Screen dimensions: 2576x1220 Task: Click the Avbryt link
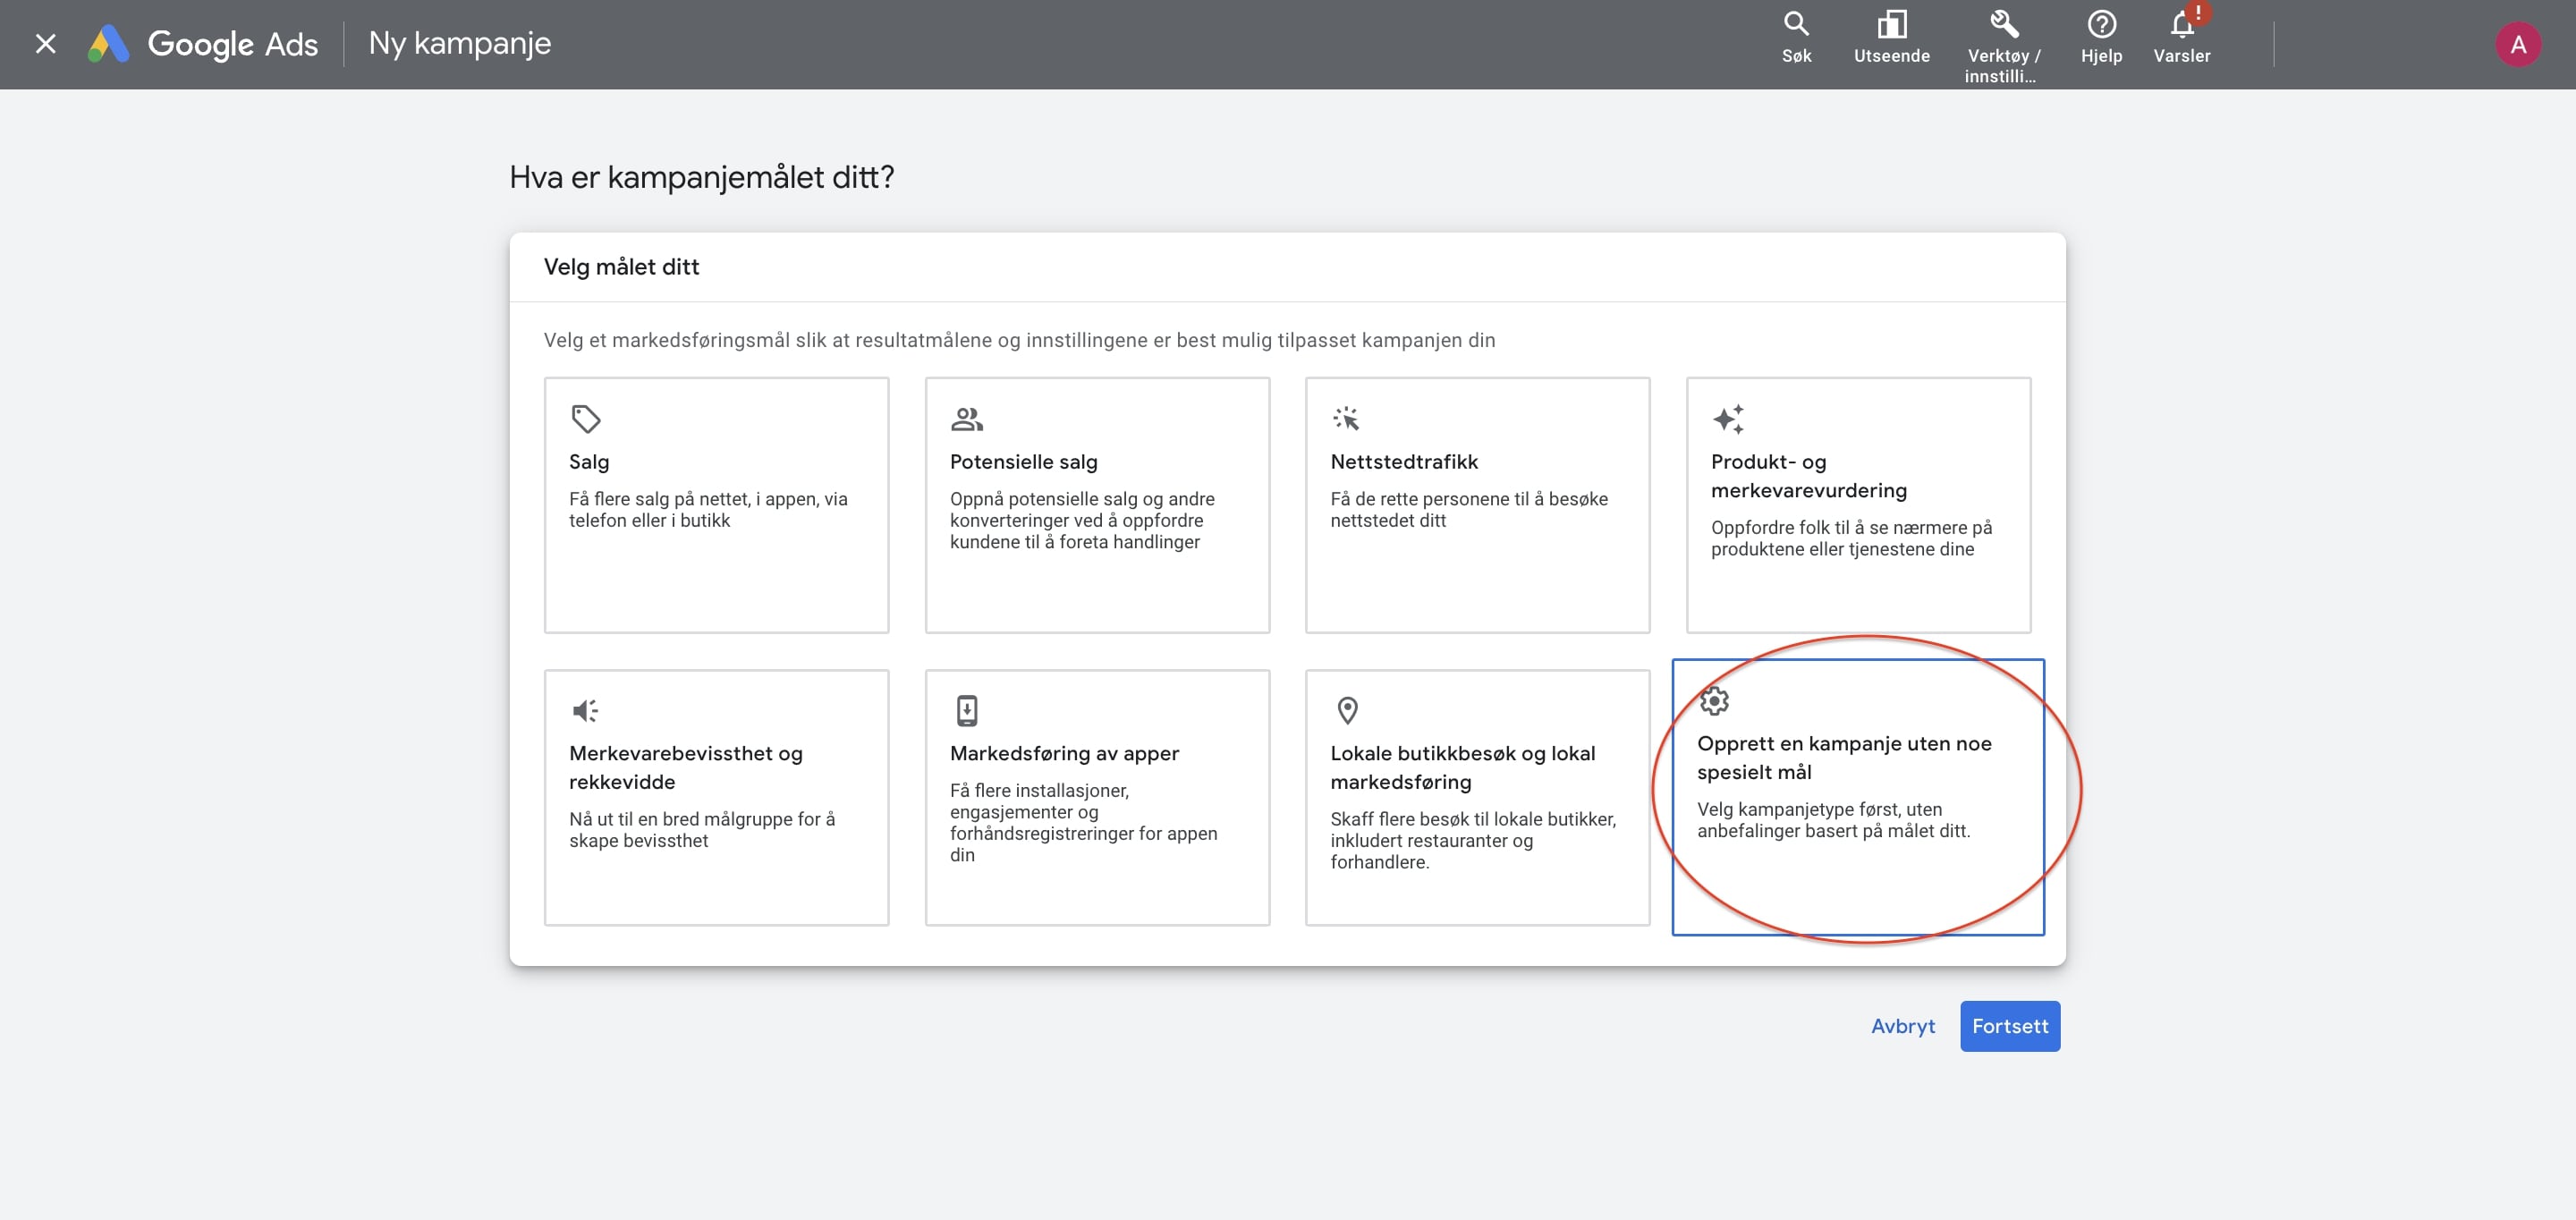1902,1026
